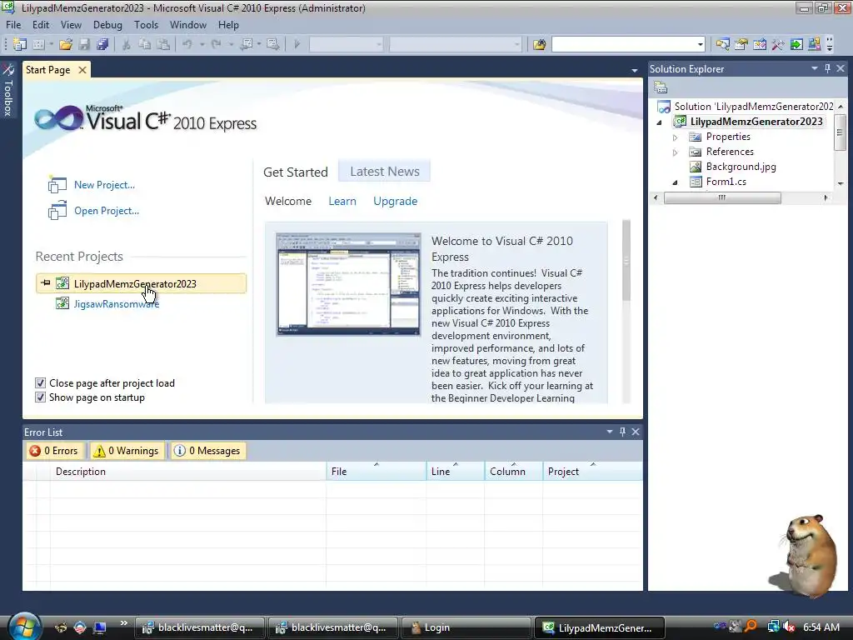Click the muted volume tray icon
This screenshot has width=853, height=640.
coord(789,627)
